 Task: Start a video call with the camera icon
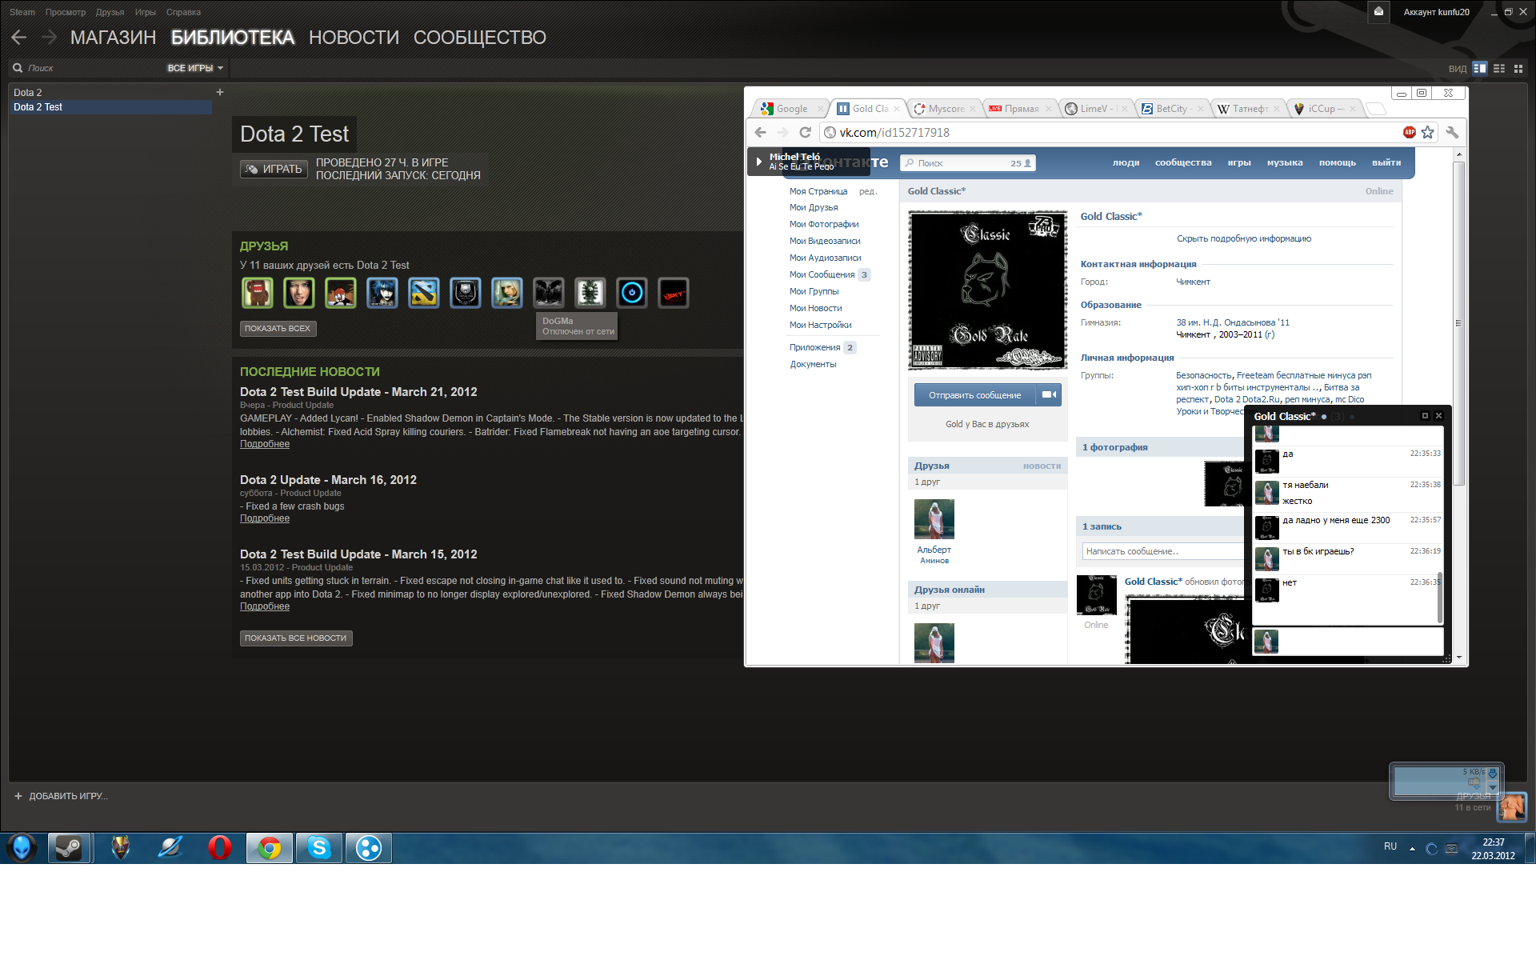tap(1049, 394)
